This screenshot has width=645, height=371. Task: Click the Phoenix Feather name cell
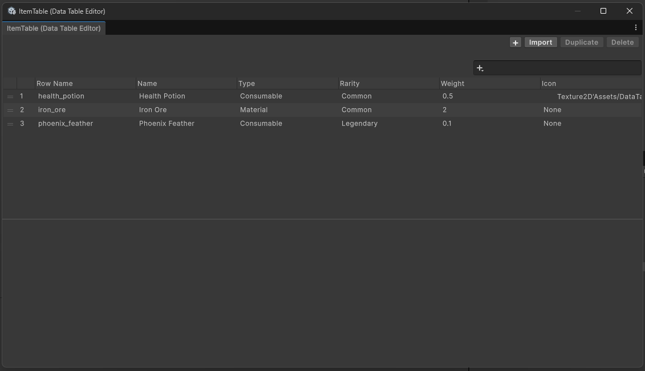point(167,124)
